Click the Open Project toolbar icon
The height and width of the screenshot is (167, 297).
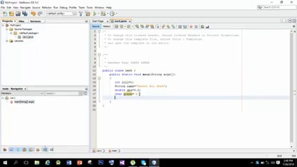pyautogui.click(x=18, y=13)
